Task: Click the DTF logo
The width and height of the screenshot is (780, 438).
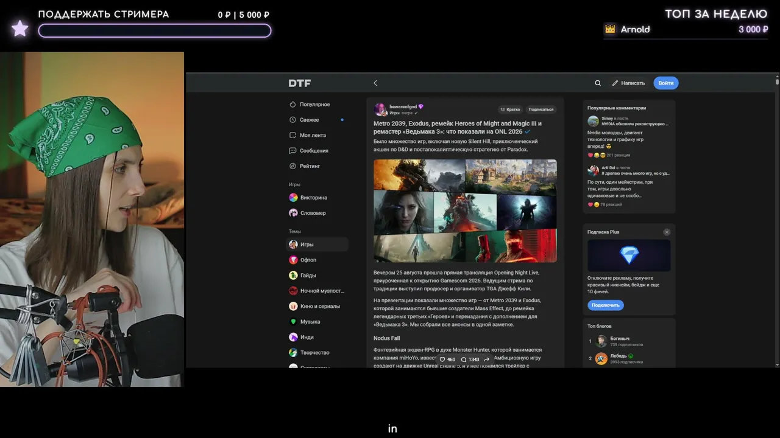Action: pyautogui.click(x=300, y=83)
